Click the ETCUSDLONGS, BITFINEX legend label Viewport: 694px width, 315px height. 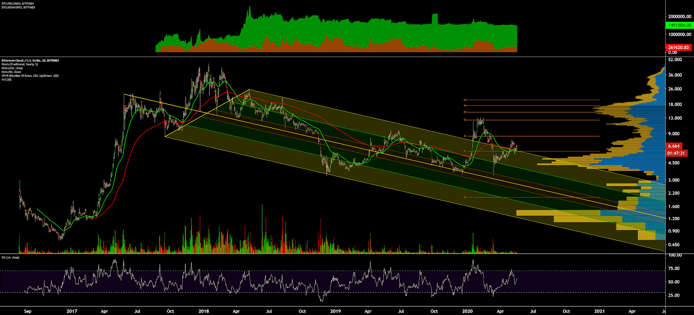(x=17, y=3)
